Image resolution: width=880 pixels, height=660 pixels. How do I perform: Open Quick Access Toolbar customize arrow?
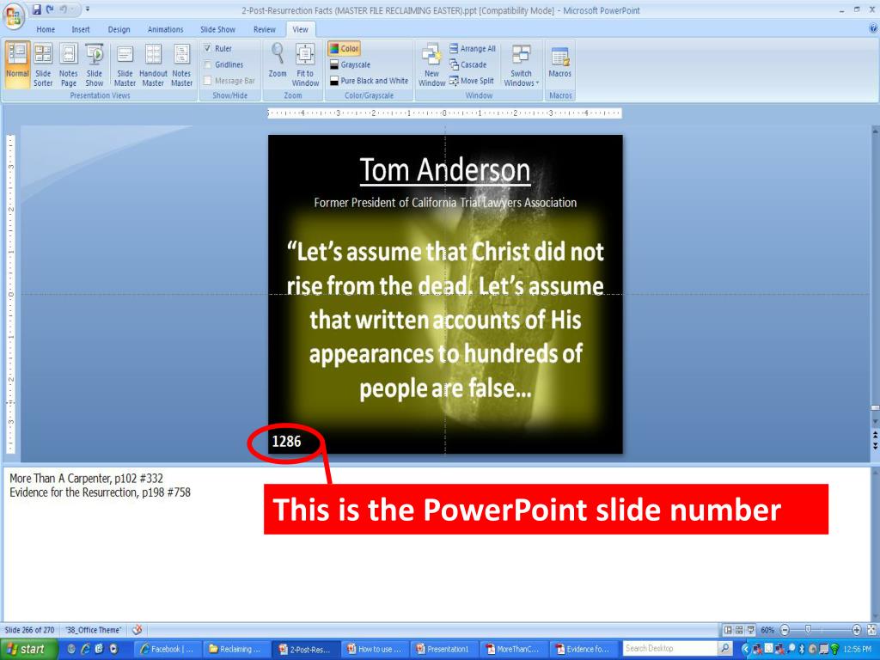point(89,10)
